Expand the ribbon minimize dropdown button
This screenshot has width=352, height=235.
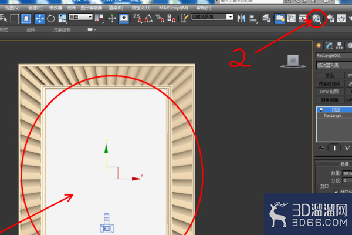92,29
